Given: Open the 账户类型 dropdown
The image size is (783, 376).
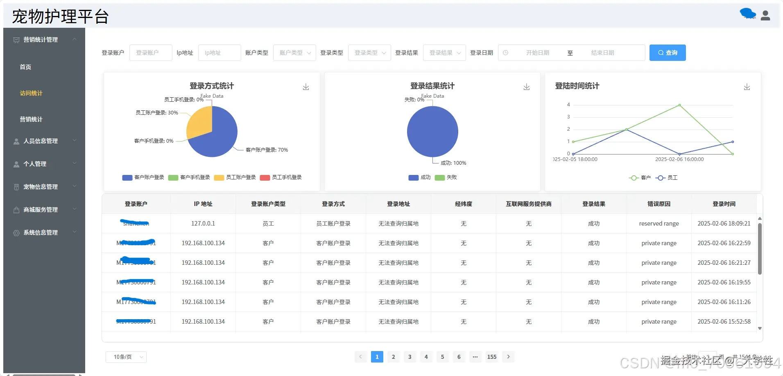Looking at the screenshot, I should pyautogui.click(x=294, y=53).
